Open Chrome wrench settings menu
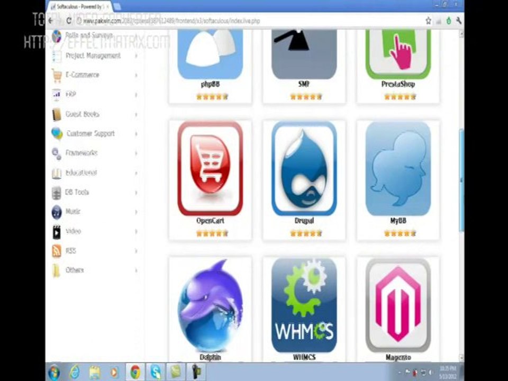Image resolution: width=508 pixels, height=381 pixels. [458, 21]
